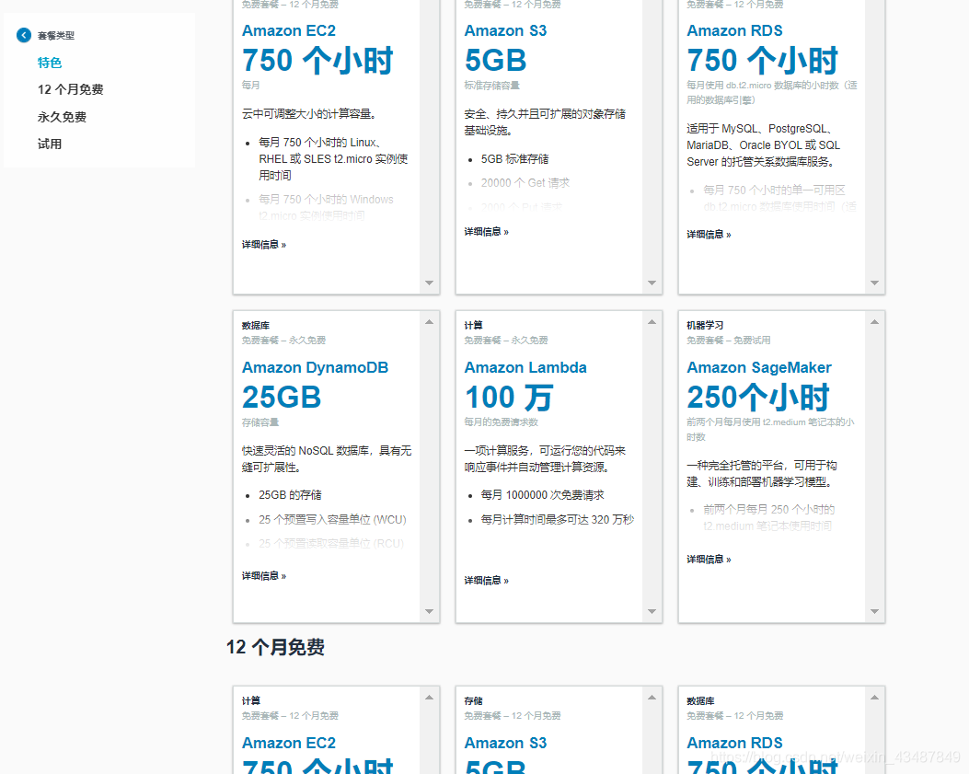Click scroll-down arrow in top S3 card
The width and height of the screenshot is (969, 774).
pos(652,283)
